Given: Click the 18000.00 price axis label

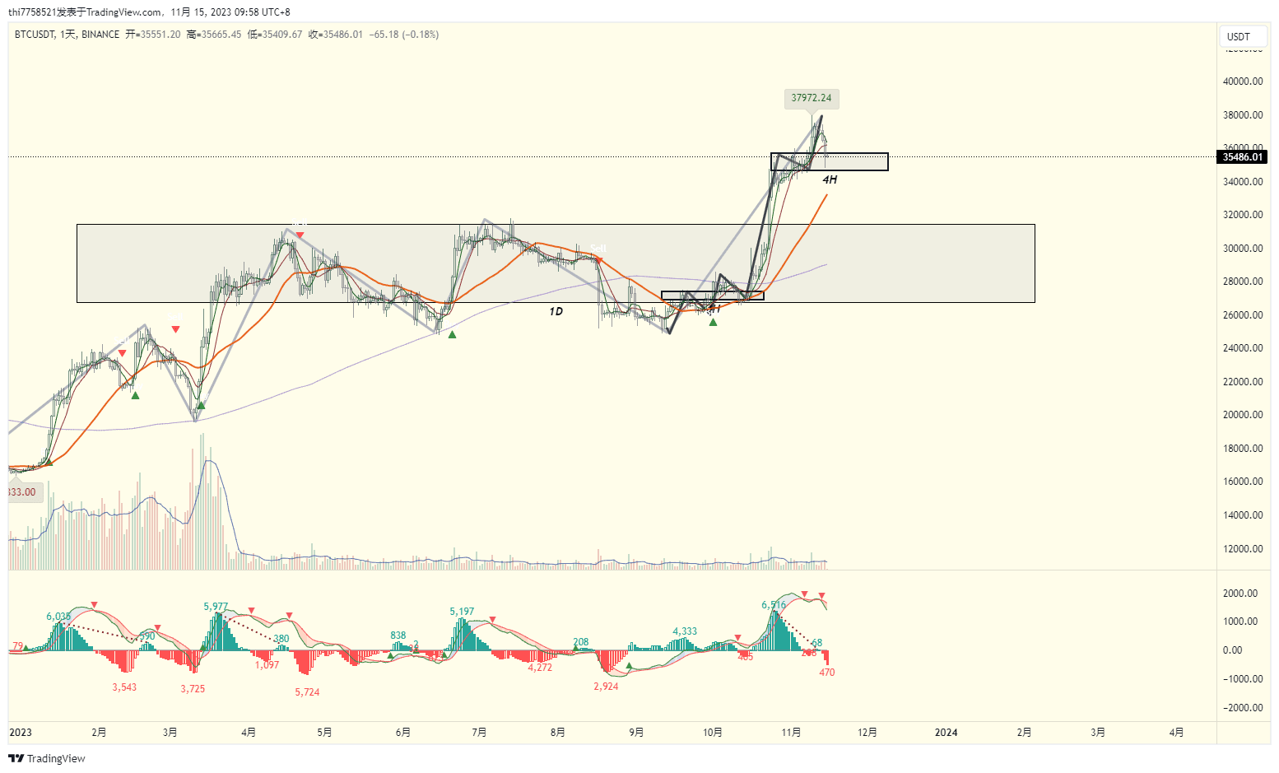Looking at the screenshot, I should coord(1243,449).
